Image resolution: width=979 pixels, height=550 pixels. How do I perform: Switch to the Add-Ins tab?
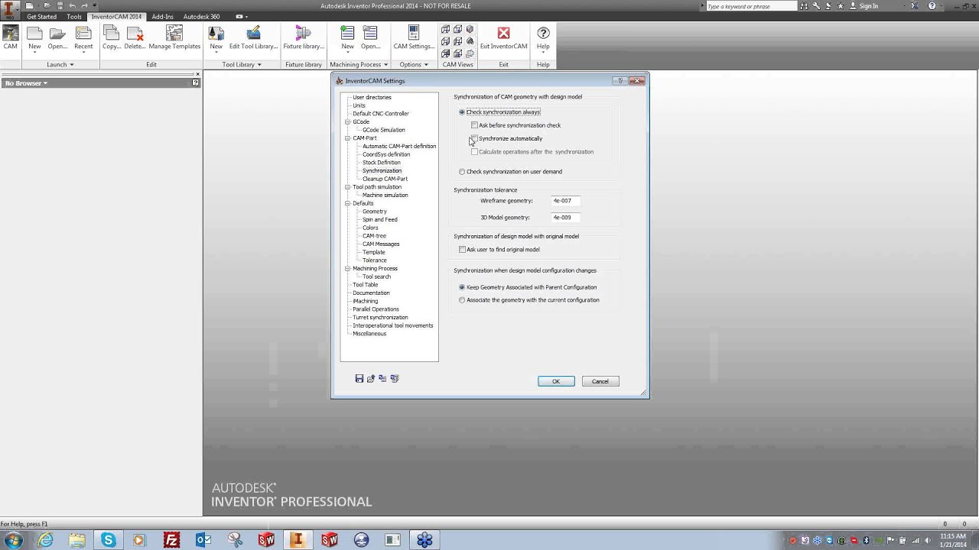coord(162,17)
